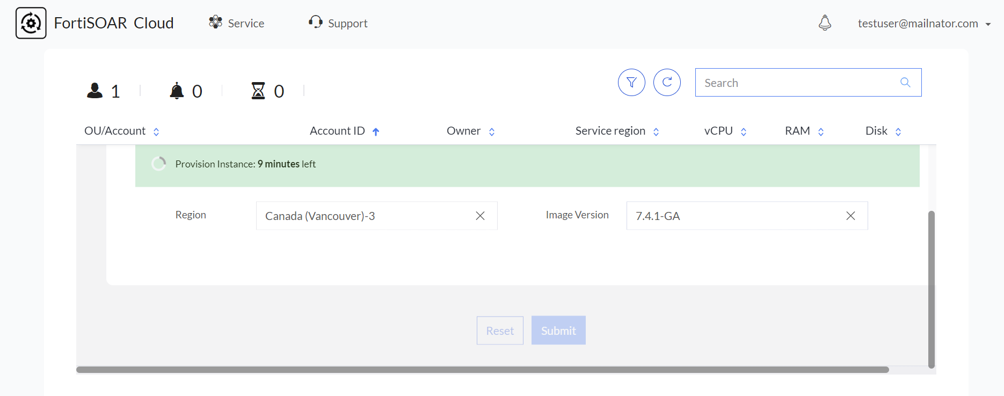Click the pending hourglass counter icon
The image size is (1004, 396).
pyautogui.click(x=258, y=91)
